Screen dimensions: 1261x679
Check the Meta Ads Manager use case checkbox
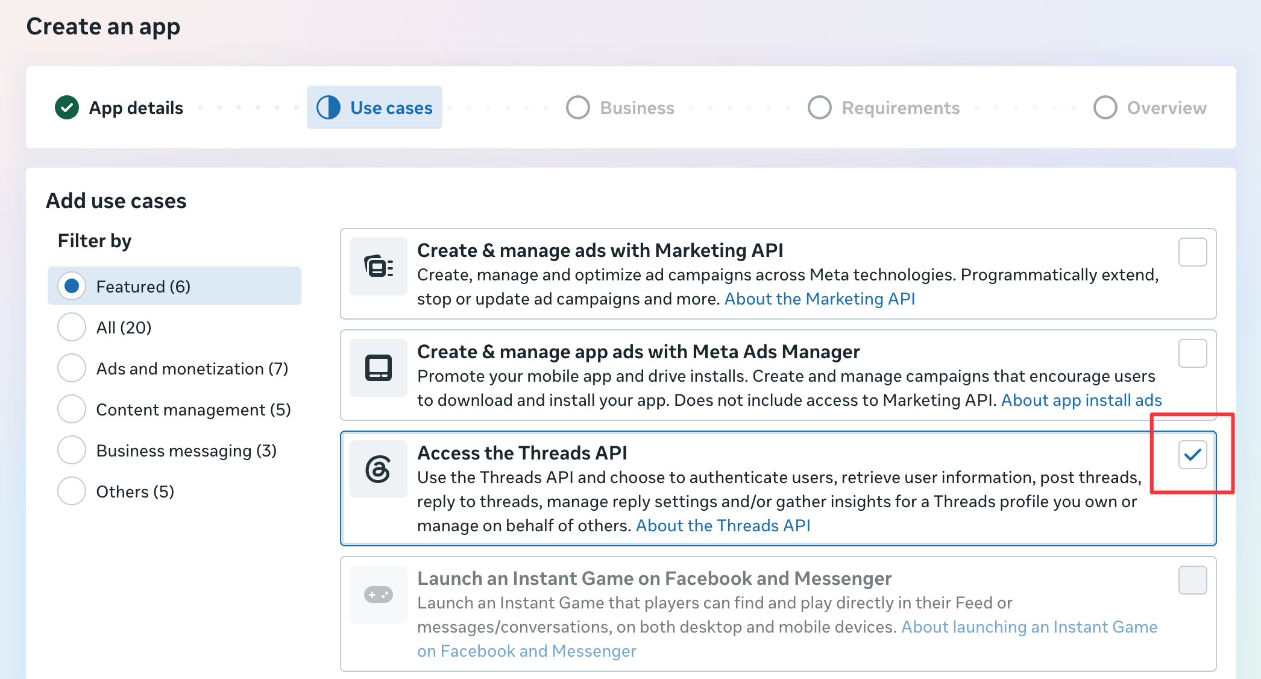pos(1192,353)
